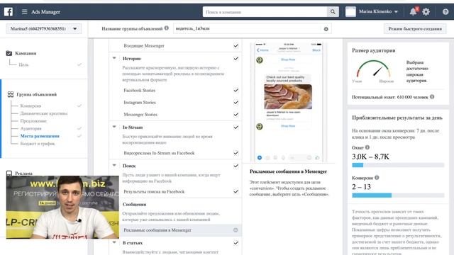This screenshot has width=454, height=255.
Task: Toggle the В статьях group checkbox
Action: (x=236, y=243)
